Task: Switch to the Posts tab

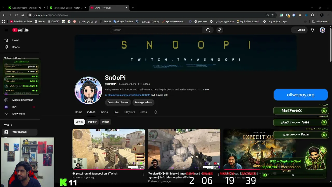Action: (143, 112)
